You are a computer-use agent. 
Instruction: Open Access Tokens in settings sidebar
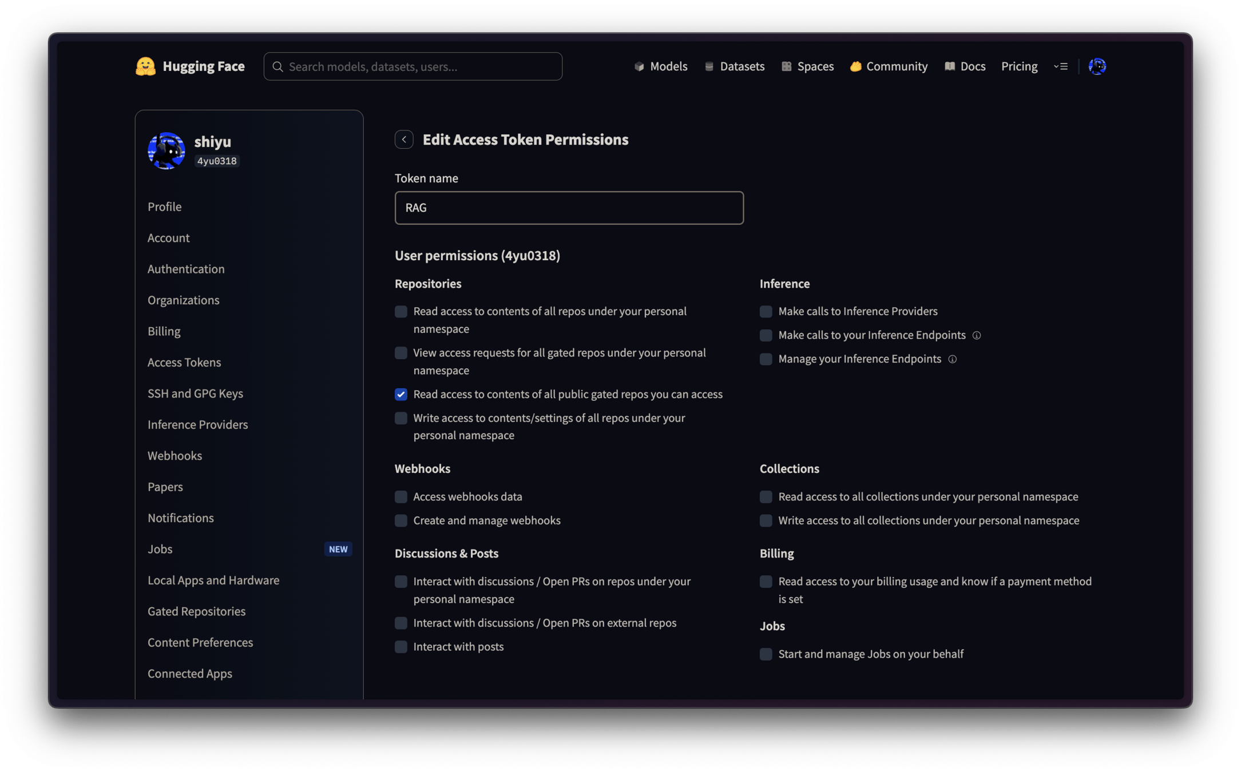coord(184,363)
